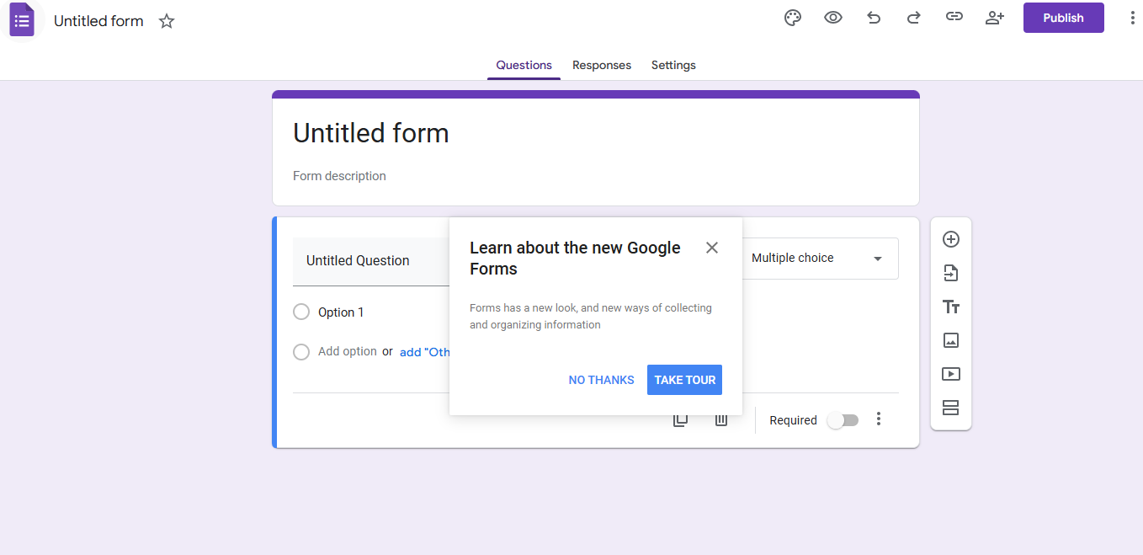Open more options for the question

(x=879, y=419)
